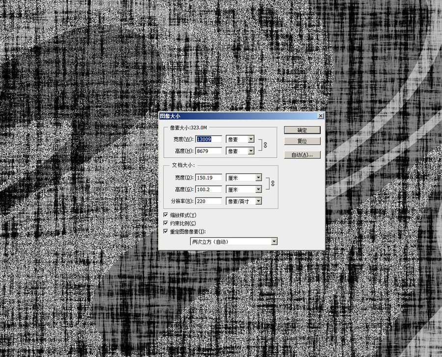Click the 像素大小:323.0M label
Image resolution: width=442 pixels, height=357 pixels.
[x=189, y=127]
